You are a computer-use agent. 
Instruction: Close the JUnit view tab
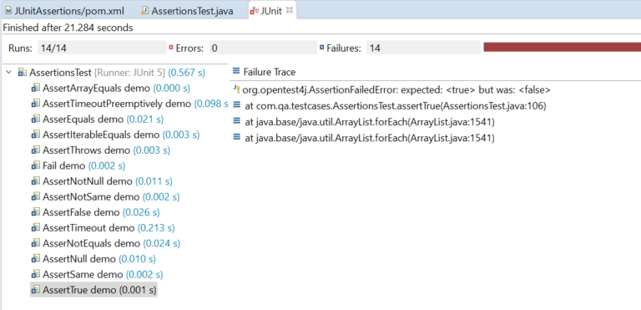[289, 11]
